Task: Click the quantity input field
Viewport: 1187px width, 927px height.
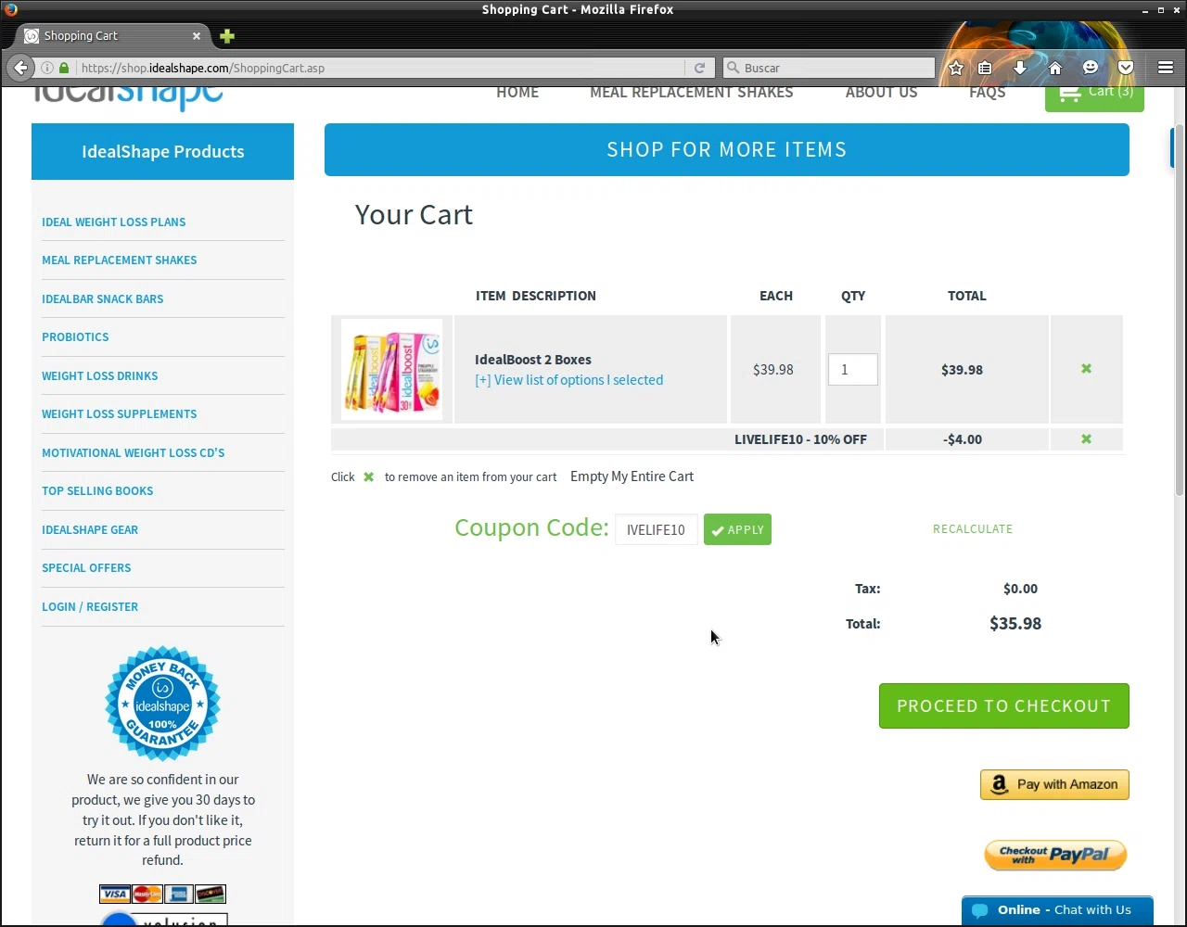Action: 852,369
